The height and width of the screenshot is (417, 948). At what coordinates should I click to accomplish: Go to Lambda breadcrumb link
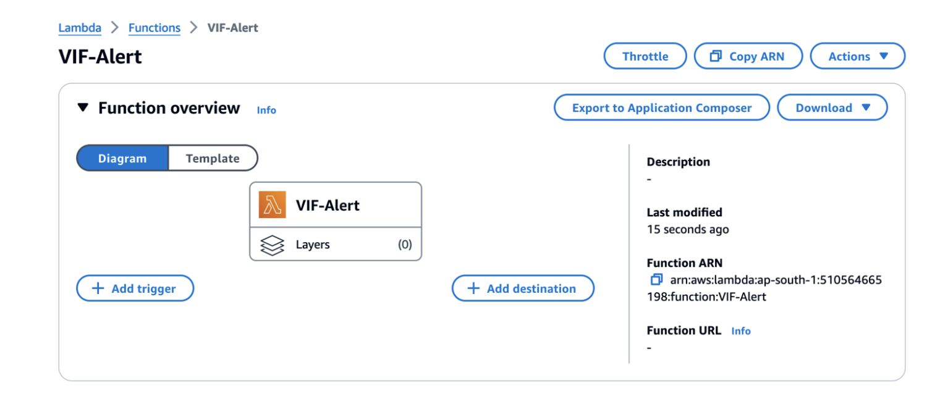pos(80,28)
